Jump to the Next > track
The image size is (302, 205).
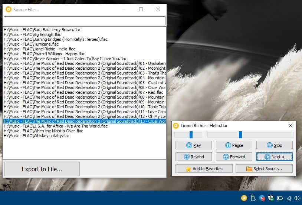click(x=274, y=157)
